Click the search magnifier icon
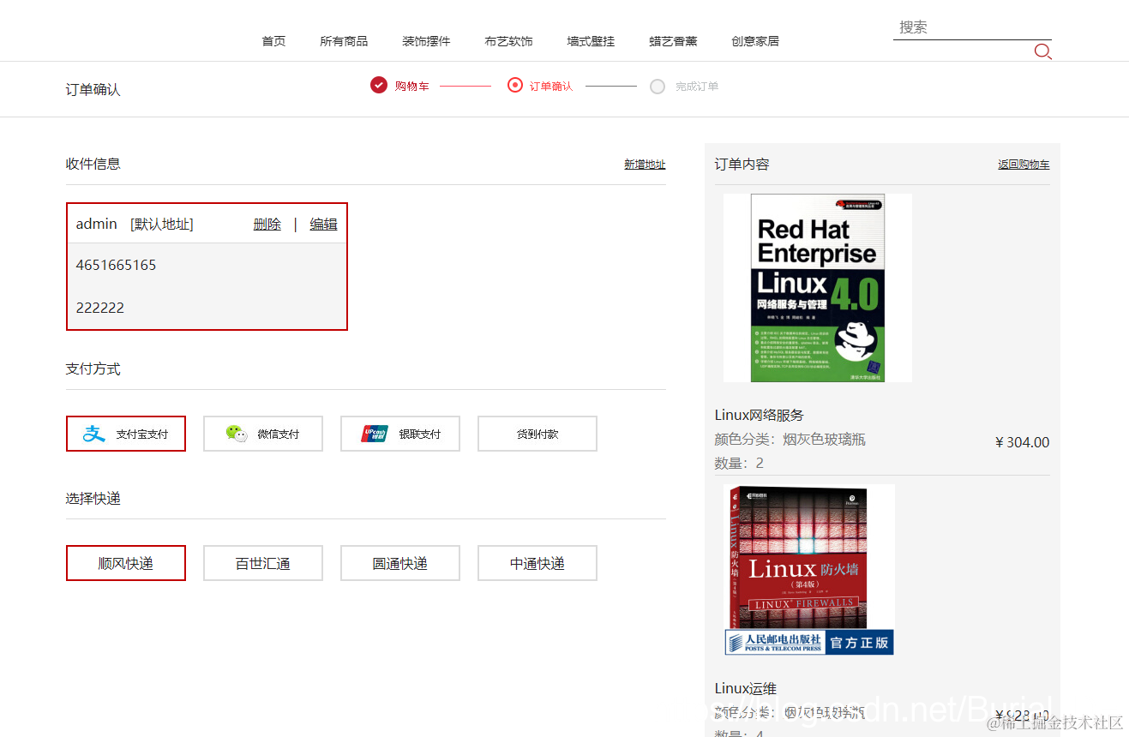Image resolution: width=1129 pixels, height=737 pixels. [x=1042, y=51]
